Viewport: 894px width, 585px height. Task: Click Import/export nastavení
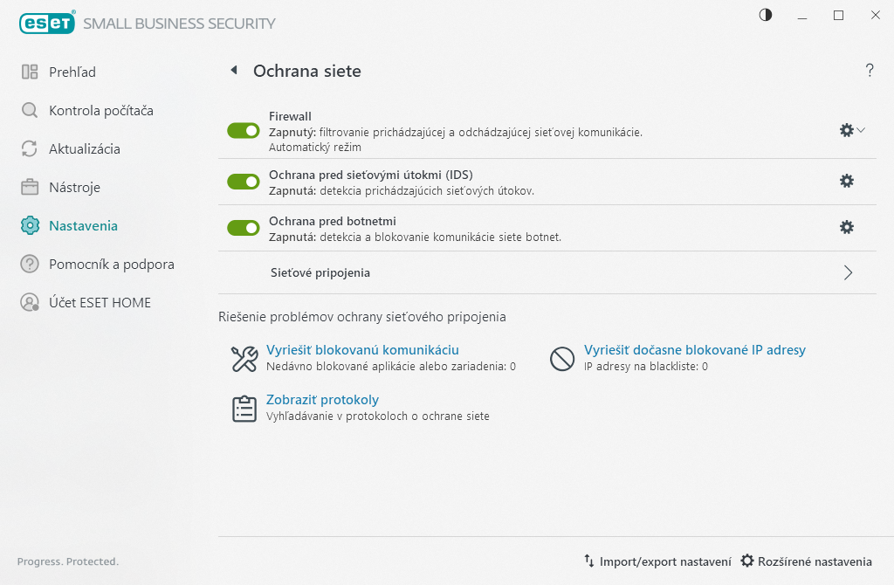pyautogui.click(x=657, y=561)
